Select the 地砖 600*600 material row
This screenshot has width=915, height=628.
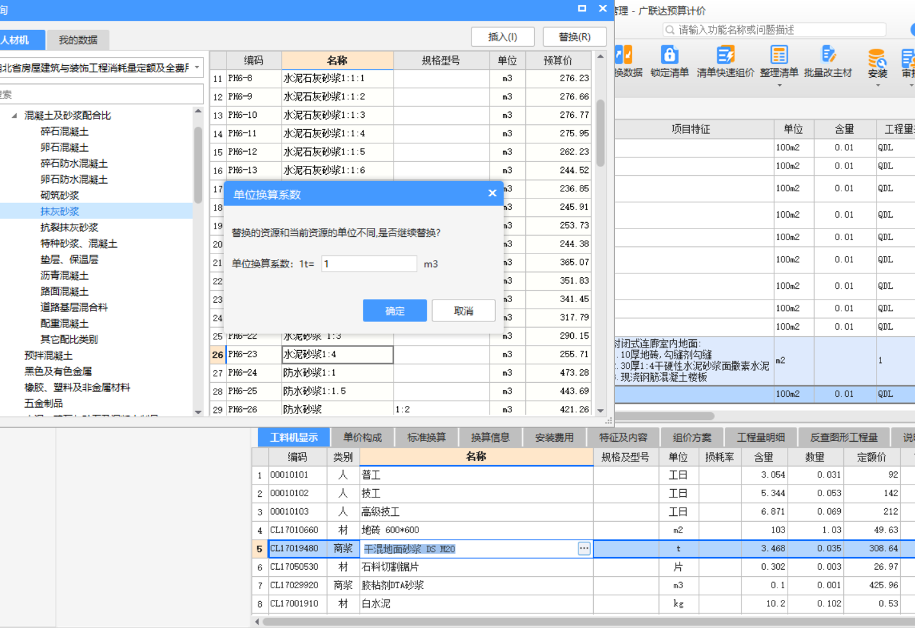pyautogui.click(x=584, y=530)
